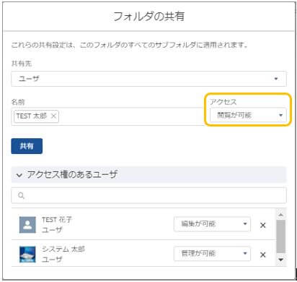
Task: Click the user list scrollbar down arrow
Action: 281,260
